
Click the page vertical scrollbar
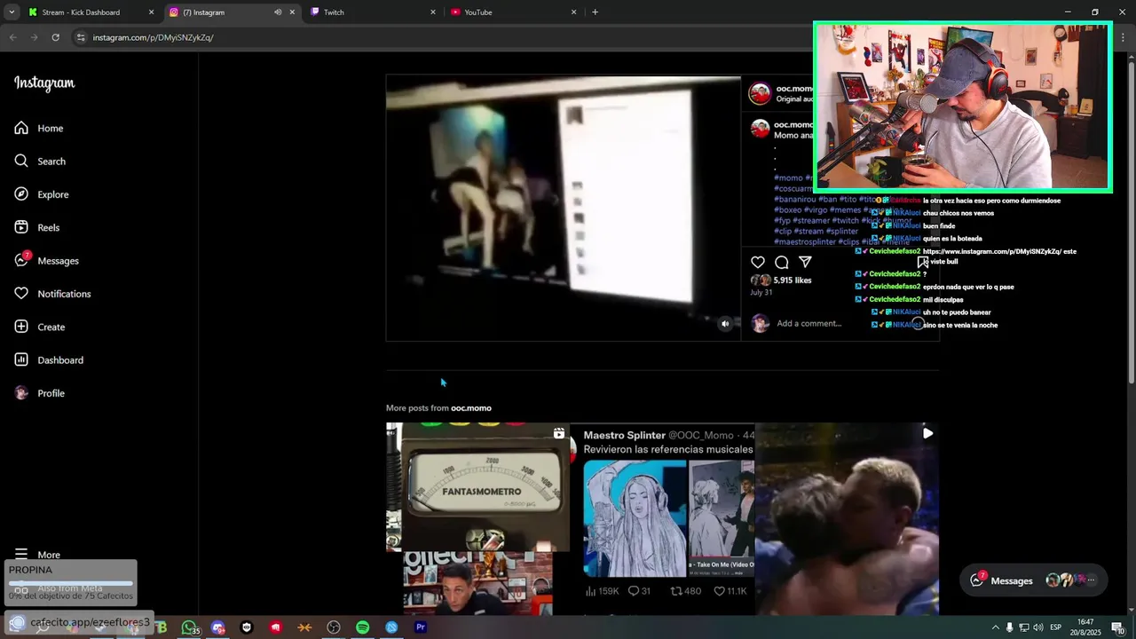point(1131,222)
